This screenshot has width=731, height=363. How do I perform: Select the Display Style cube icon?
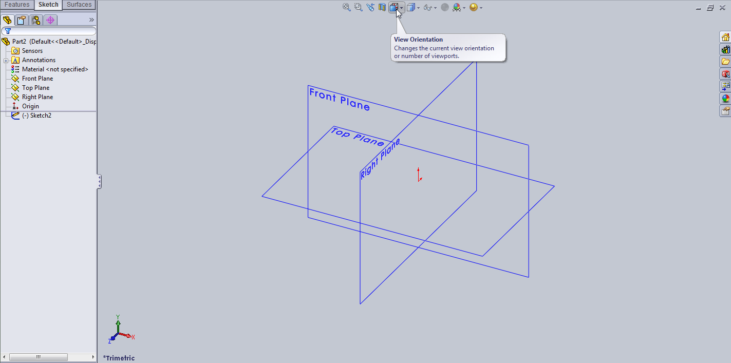(x=410, y=7)
